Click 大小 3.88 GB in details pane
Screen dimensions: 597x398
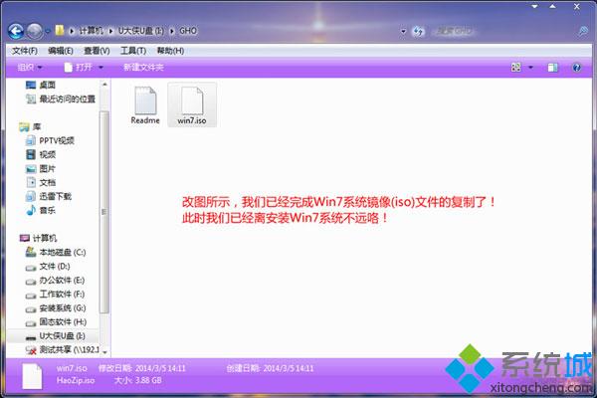click(x=138, y=380)
